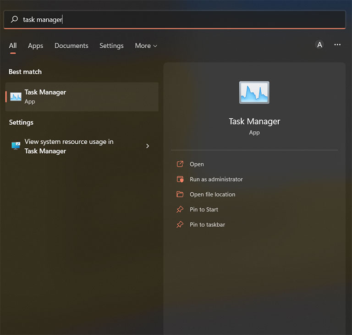Choose Open file location
The image size is (352, 335).
(x=212, y=194)
